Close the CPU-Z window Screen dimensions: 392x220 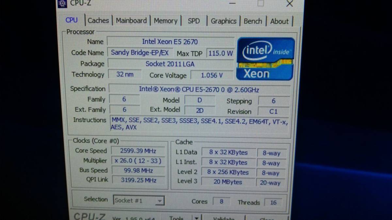click(x=289, y=4)
